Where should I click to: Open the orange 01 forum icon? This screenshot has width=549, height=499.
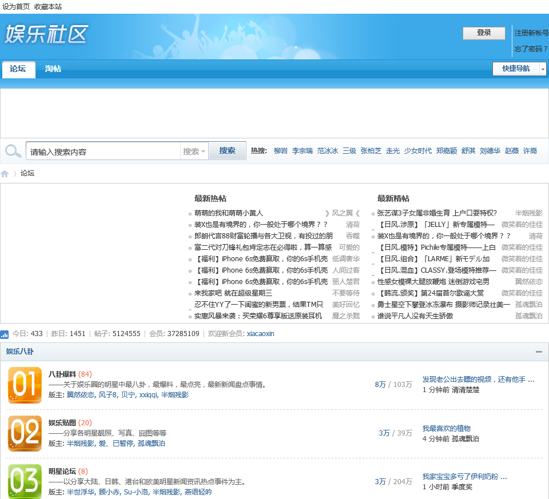pyautogui.click(x=25, y=385)
